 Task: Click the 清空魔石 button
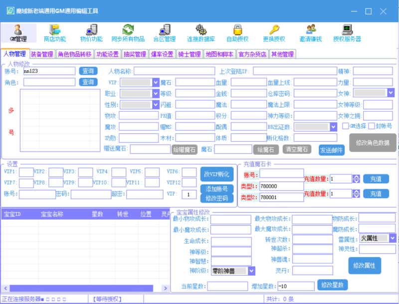pyautogui.click(x=297, y=149)
